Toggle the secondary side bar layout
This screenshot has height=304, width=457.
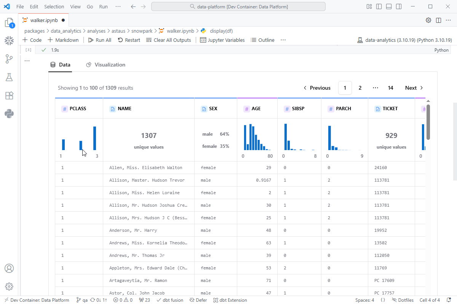[x=398, y=6]
